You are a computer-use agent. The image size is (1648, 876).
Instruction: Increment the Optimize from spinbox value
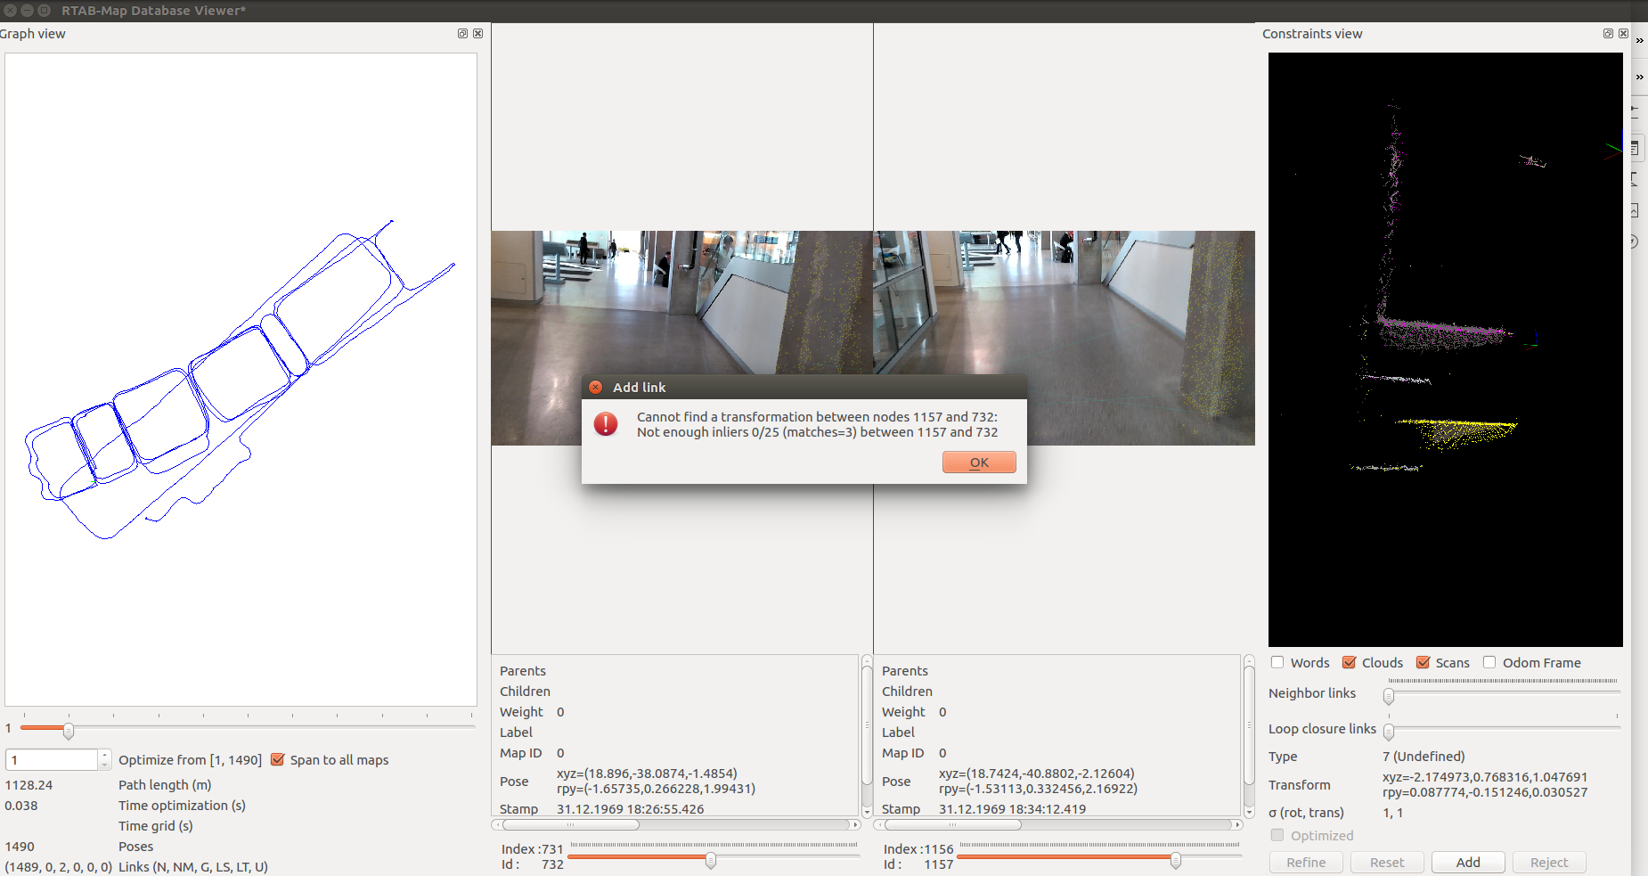tap(104, 755)
